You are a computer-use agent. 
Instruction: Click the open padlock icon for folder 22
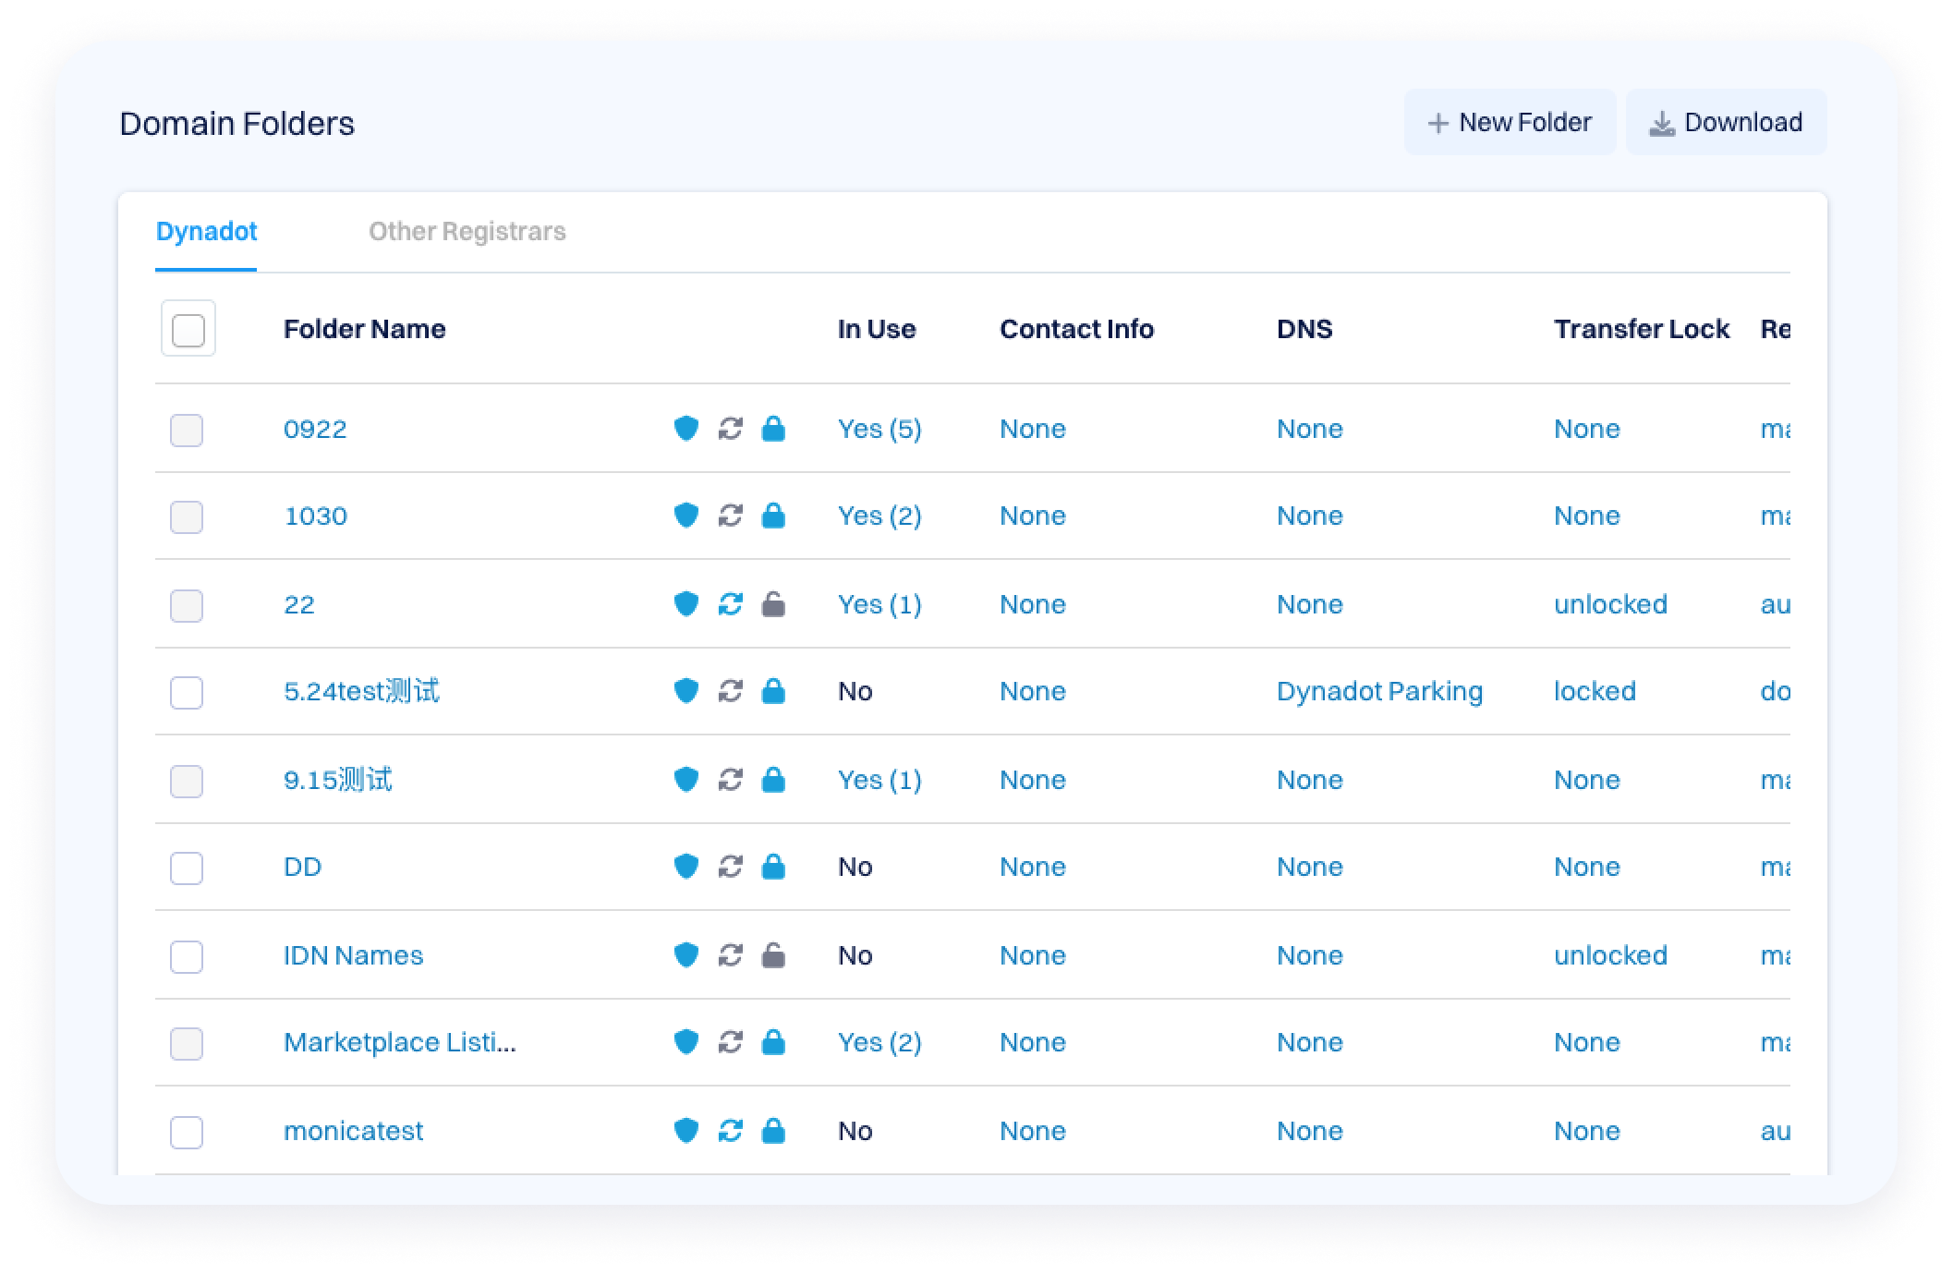pos(773,604)
